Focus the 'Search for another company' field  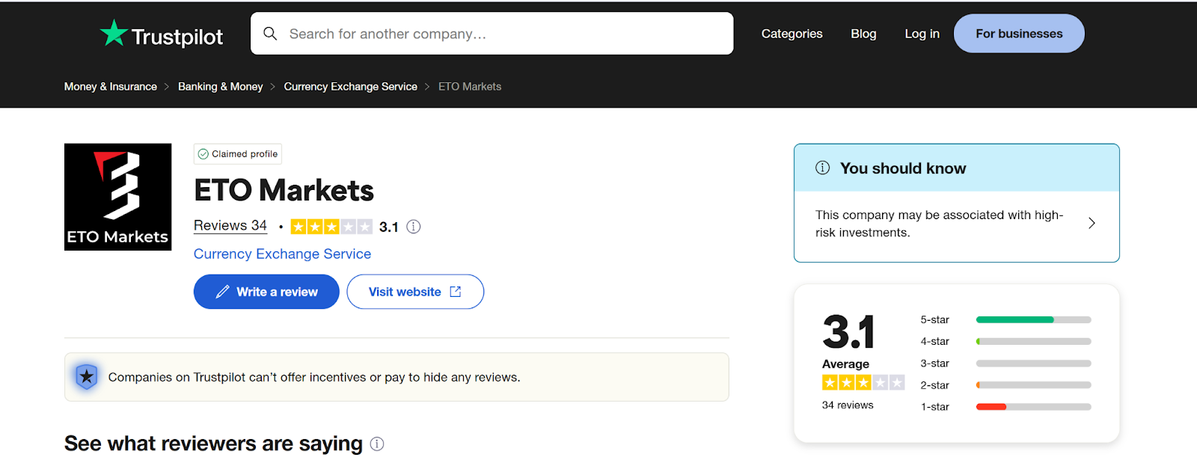coord(492,34)
